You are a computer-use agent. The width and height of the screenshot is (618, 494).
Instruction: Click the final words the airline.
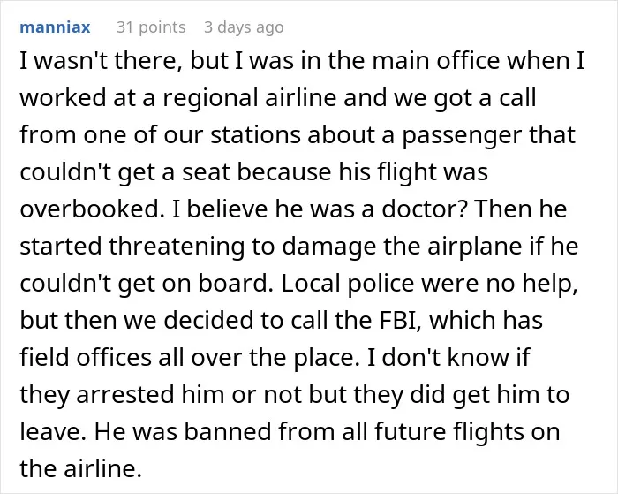click(x=81, y=468)
